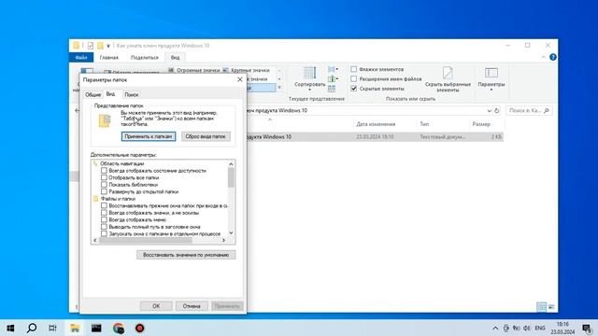Sort by Type (Тип) column header
Viewport: 598px width, 336px height.
point(424,124)
